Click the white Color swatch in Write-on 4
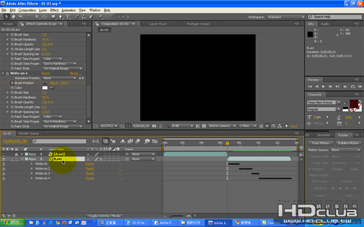Image resolution: width=364 pixels, height=227 pixels. click(45, 88)
